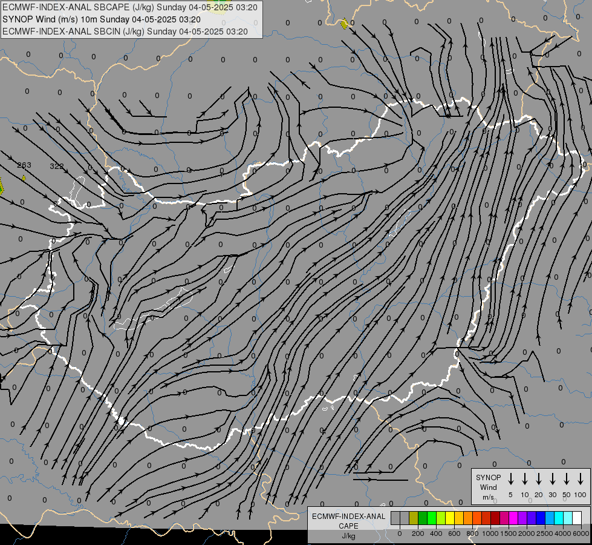Click the 'ECMWF-INDEX-ANAL' CAPE legend label

point(348,517)
